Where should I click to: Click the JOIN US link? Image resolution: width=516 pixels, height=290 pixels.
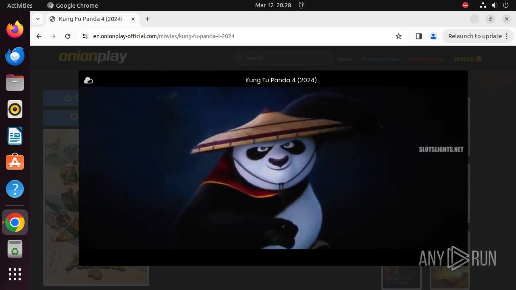pyautogui.click(x=468, y=59)
